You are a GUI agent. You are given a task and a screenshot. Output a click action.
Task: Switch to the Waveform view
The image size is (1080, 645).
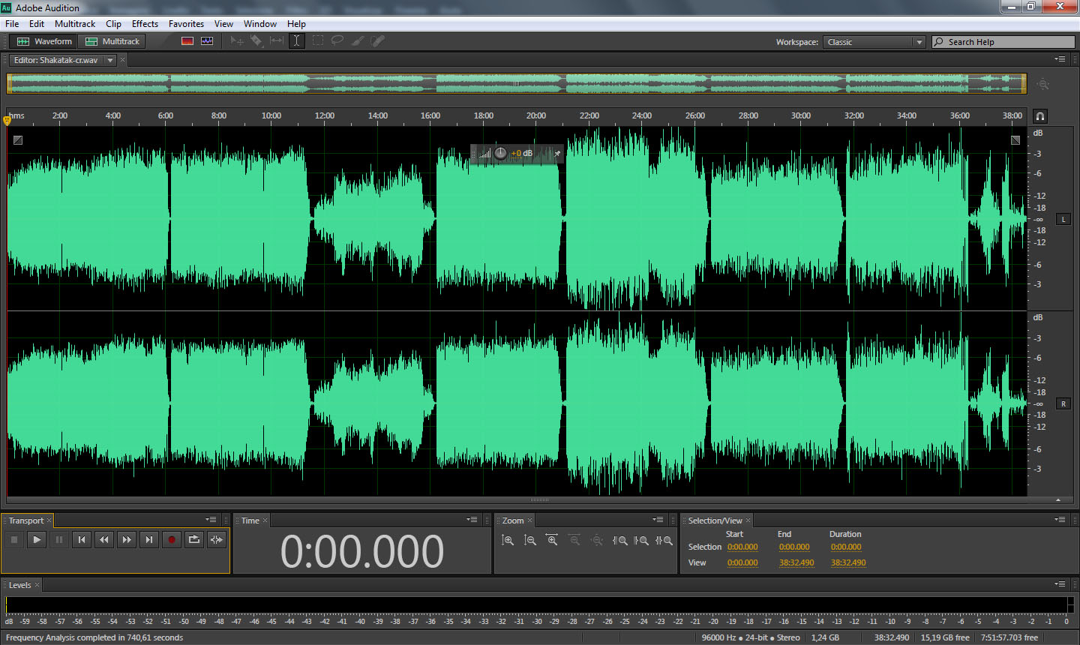45,41
